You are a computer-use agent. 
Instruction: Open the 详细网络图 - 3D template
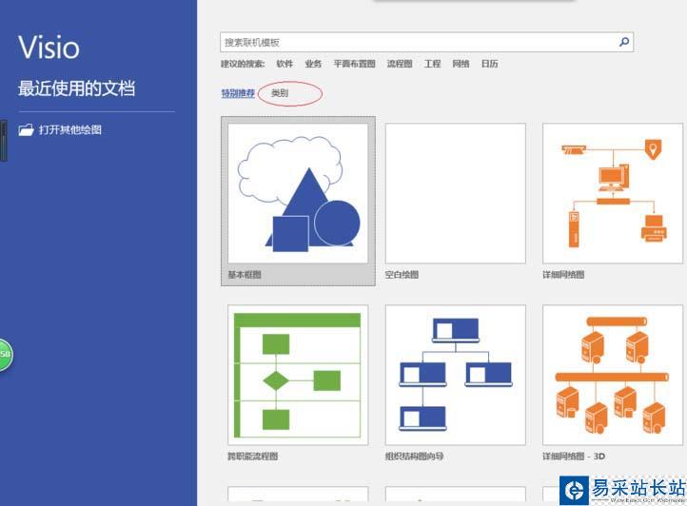pos(613,375)
